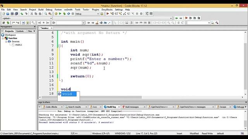Open the Build menu
The image size is (248, 139).
coord(41,10)
